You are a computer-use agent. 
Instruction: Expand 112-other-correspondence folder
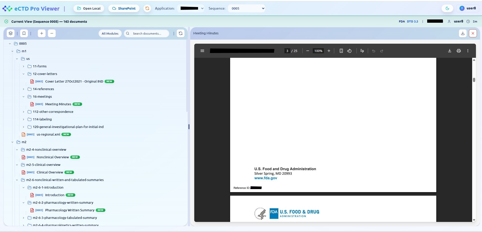(23, 112)
